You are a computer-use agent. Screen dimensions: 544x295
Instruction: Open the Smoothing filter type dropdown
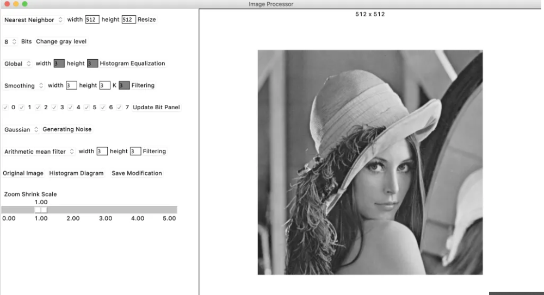point(23,86)
